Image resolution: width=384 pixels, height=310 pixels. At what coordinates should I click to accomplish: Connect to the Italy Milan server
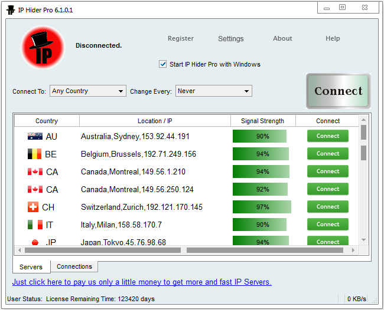[x=328, y=225]
